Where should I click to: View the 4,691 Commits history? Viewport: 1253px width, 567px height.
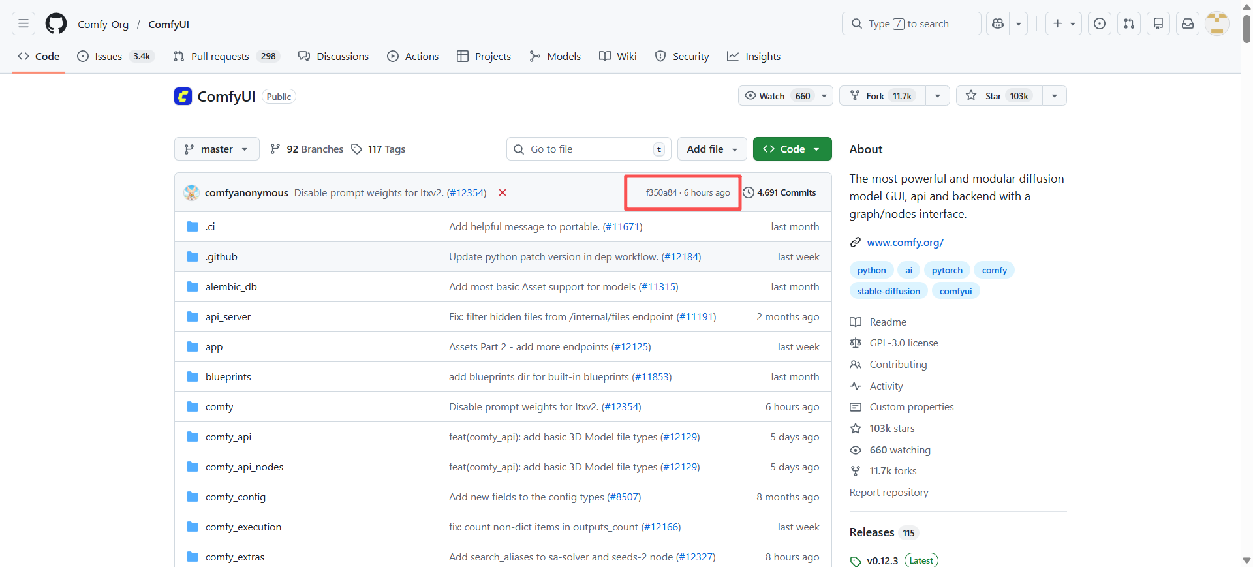(x=780, y=192)
